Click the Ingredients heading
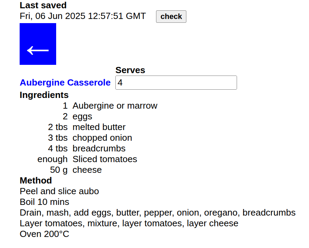Screen dimensions: 309x248 click(x=44, y=95)
